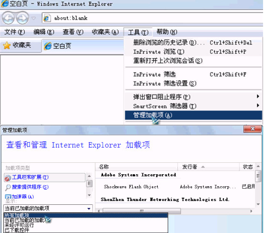Open the 查看(V) menu
The image size is (265, 233).
click(73, 32)
